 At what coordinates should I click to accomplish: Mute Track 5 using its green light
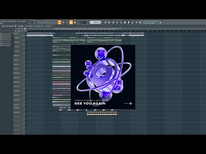24,53
